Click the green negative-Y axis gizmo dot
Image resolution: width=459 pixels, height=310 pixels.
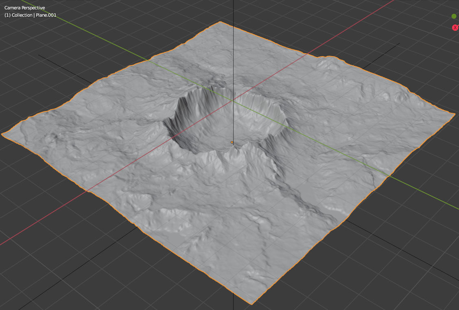point(454,16)
